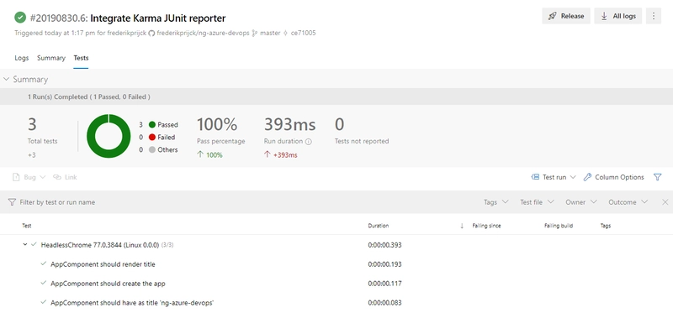Viewport: 673px width, 318px height.
Task: Toggle the blue filter funnel icon
Action: (x=658, y=177)
